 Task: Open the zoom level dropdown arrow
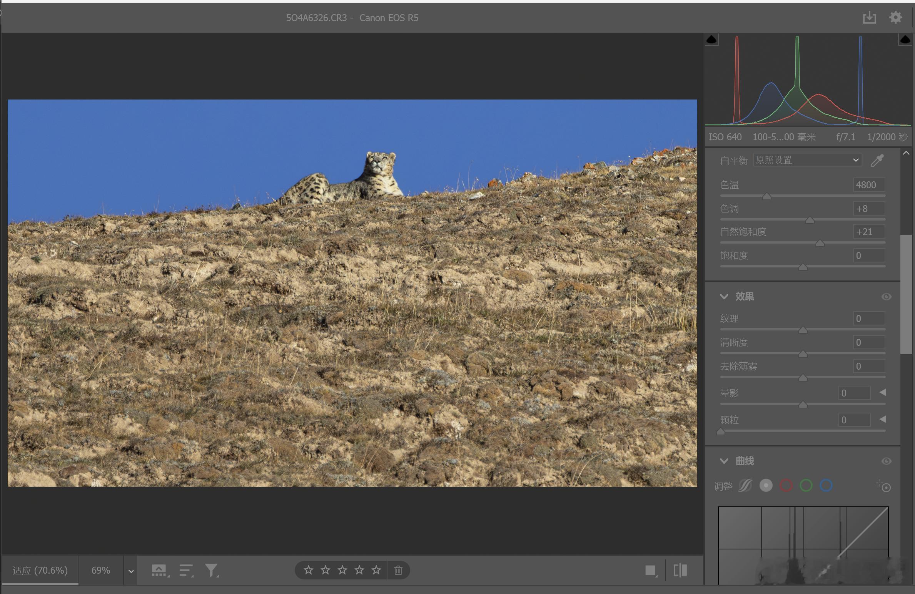131,571
